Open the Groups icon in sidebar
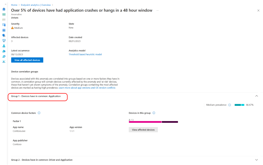263x165 pixels. [x=4, y=51]
